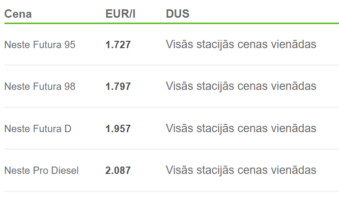Viewport: 339px width, 198px height.
Task: Click the EUR/l column header
Action: (x=120, y=14)
